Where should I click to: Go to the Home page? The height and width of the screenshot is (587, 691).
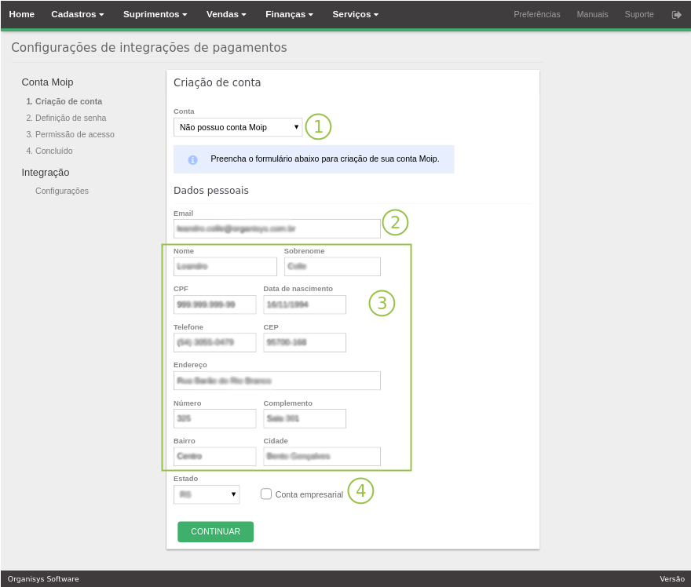22,14
